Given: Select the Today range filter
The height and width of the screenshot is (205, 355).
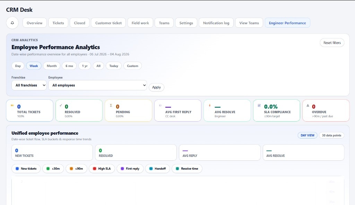Looking at the screenshot, I should 114,66.
